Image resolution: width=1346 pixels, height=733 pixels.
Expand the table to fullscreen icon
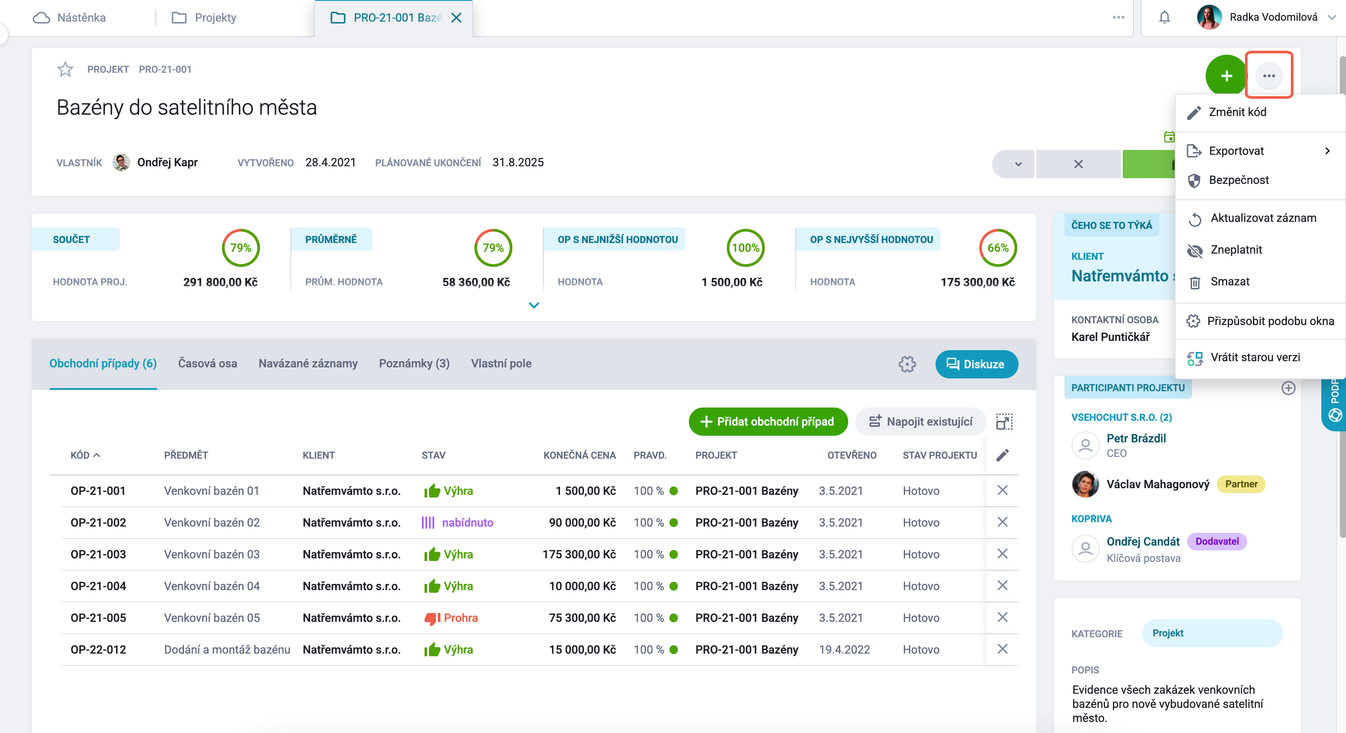[x=1004, y=421]
